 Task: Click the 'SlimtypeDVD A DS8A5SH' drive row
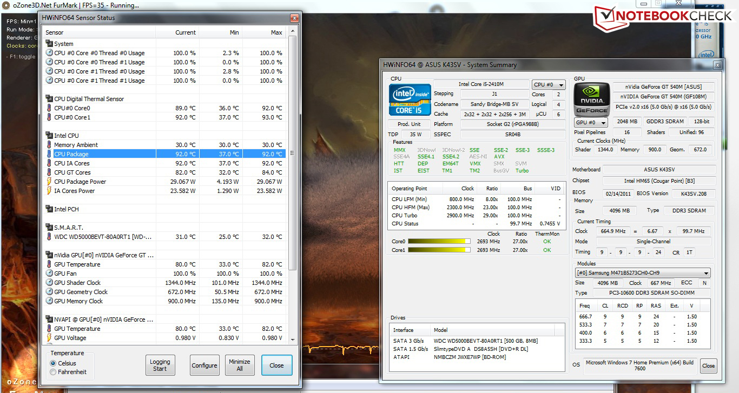(x=477, y=349)
